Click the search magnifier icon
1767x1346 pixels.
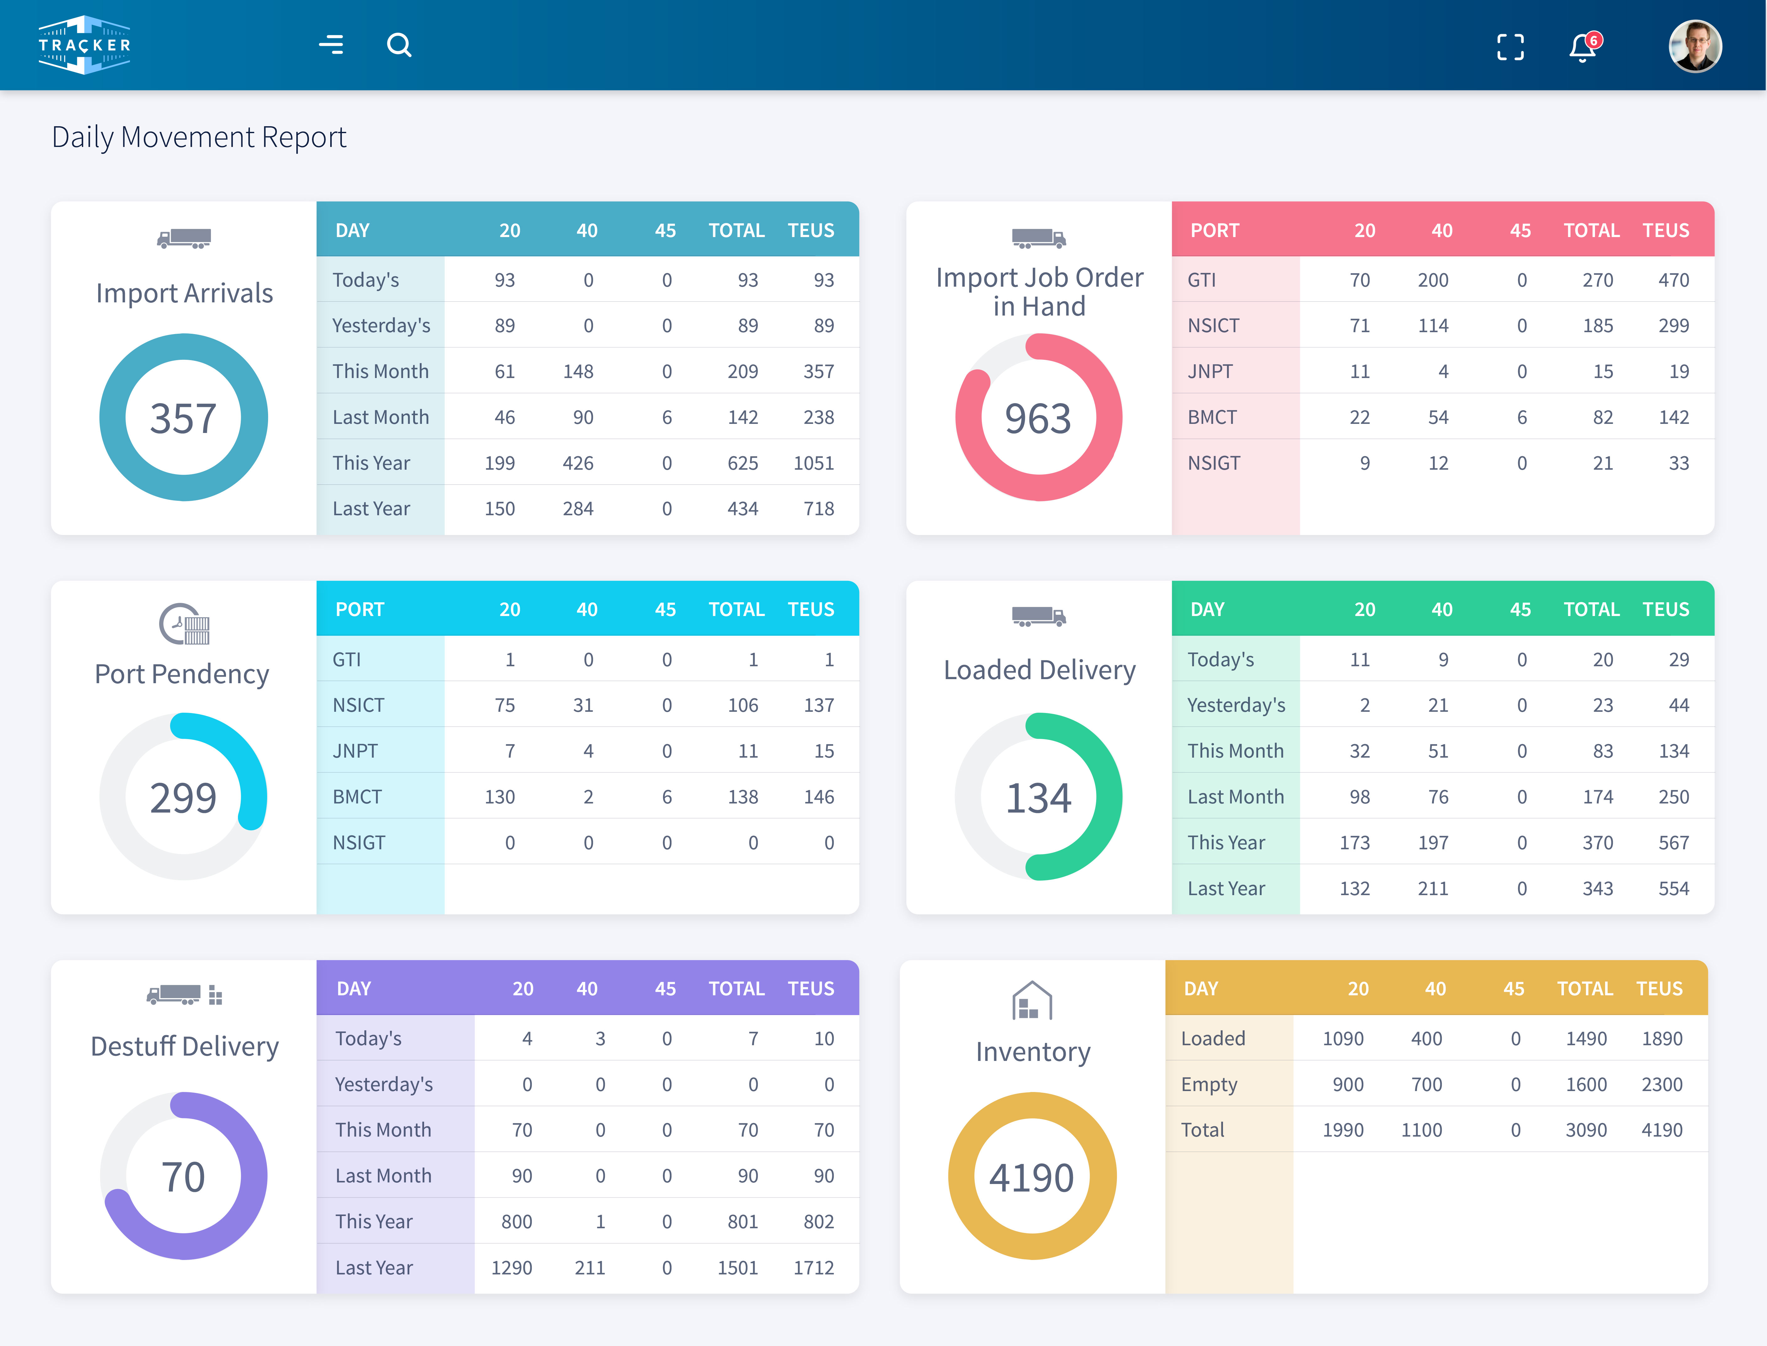399,45
